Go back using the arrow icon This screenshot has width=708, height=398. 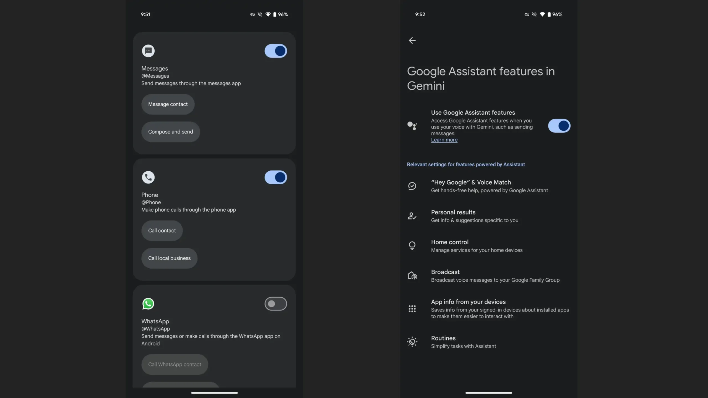[x=412, y=40]
